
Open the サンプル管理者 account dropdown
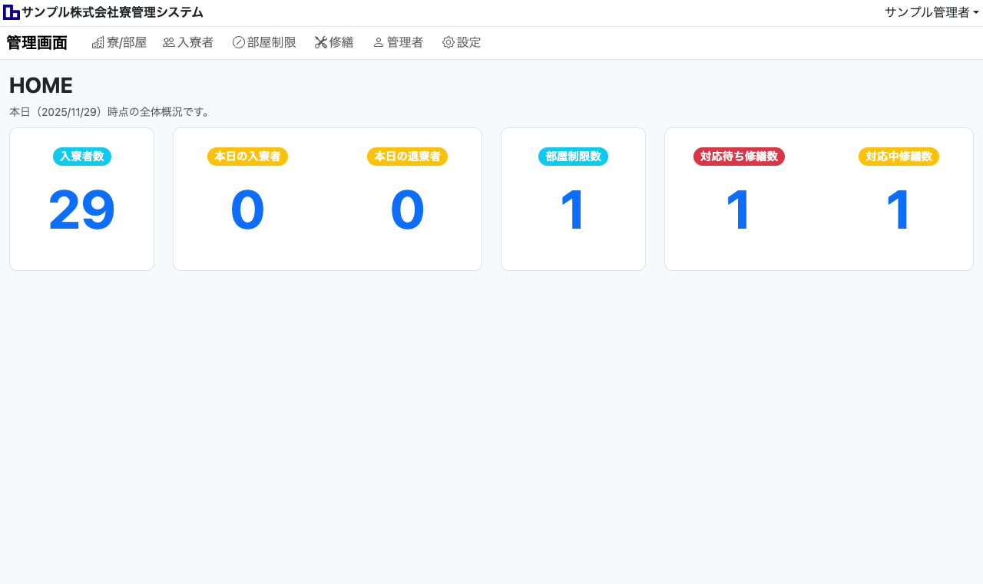(932, 12)
